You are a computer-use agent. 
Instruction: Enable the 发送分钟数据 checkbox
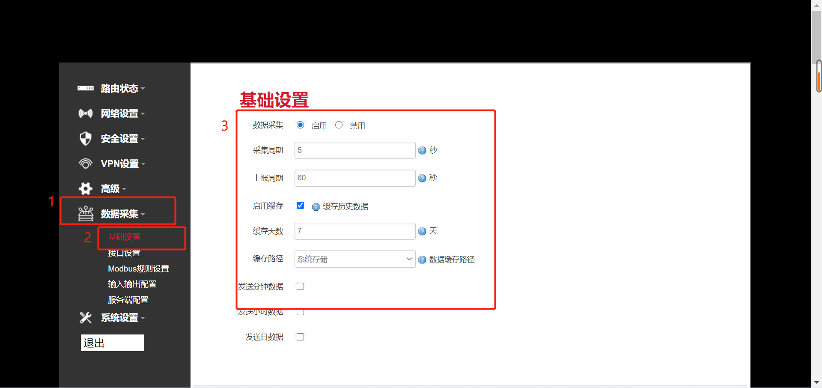click(x=300, y=286)
